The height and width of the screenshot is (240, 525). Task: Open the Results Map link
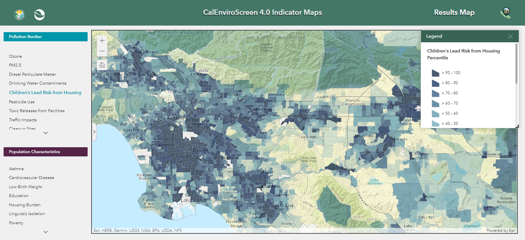[x=454, y=12]
